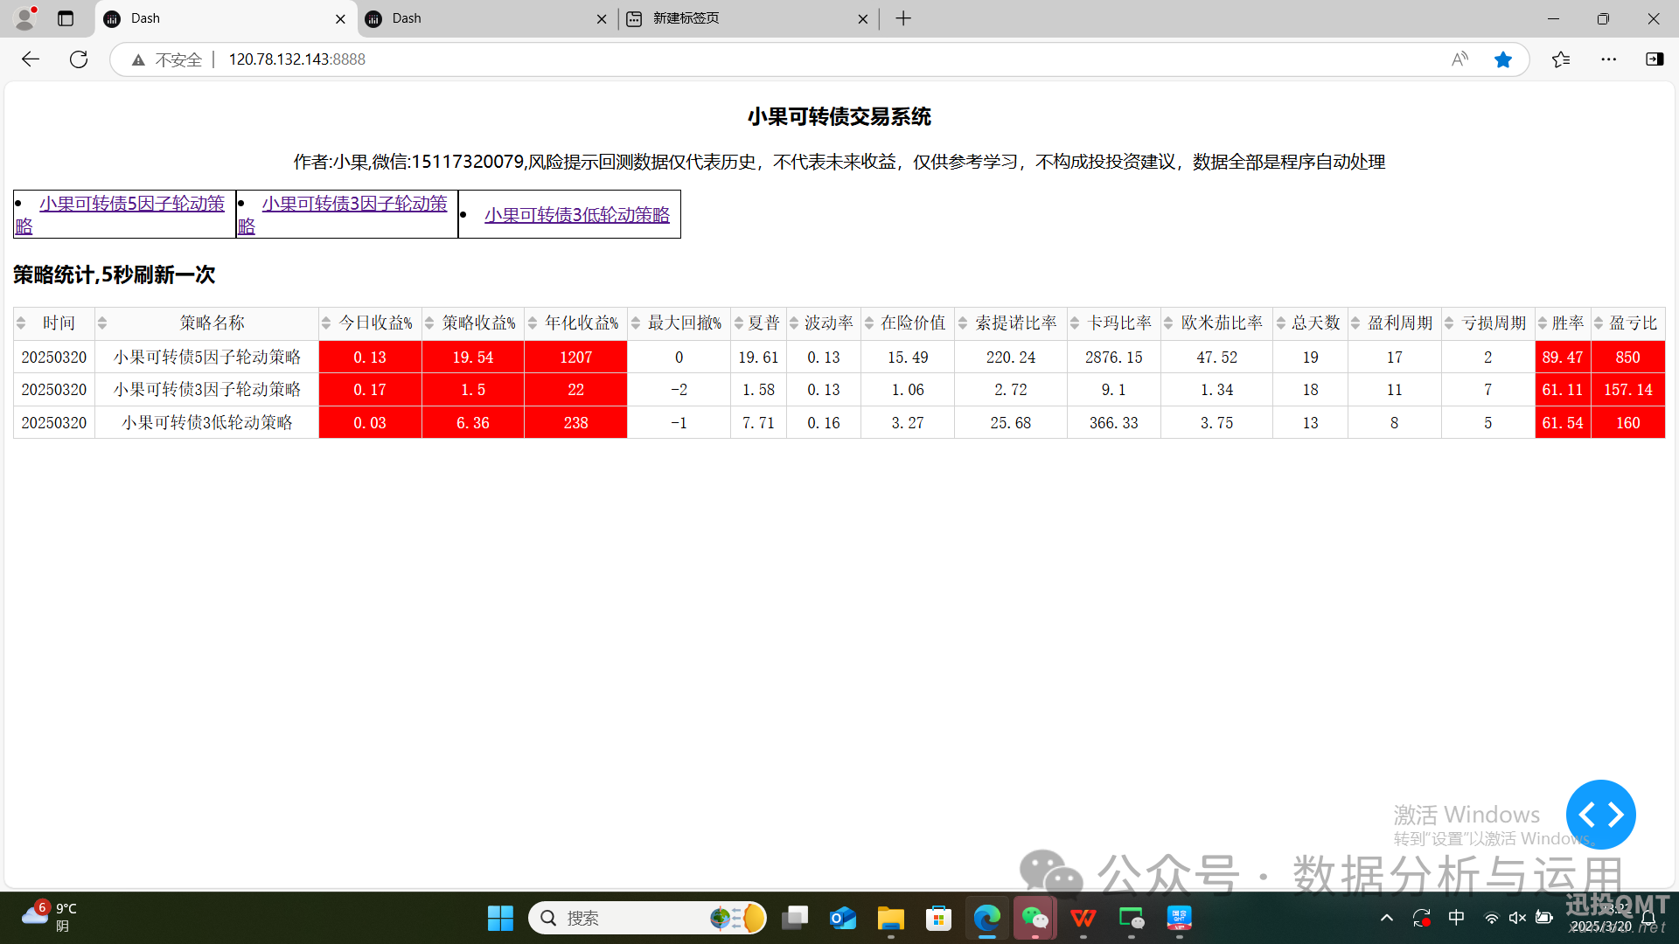This screenshot has height=944, width=1679.
Task: Open Task View on the taskbar
Action: [795, 918]
